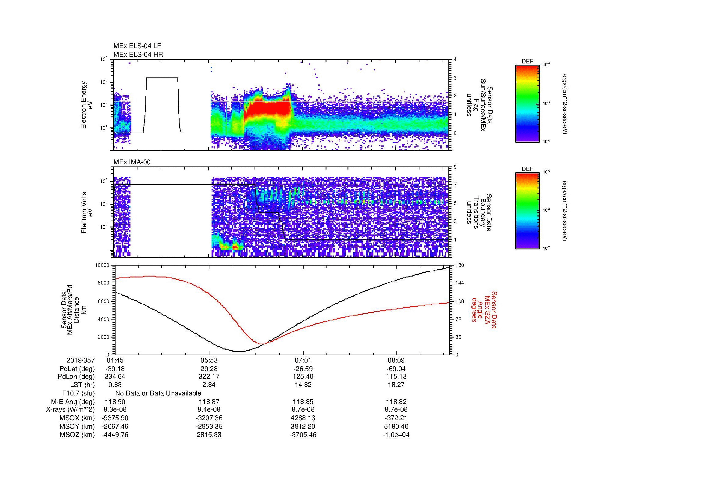Image resolution: width=713 pixels, height=504 pixels.
Task: Click the PdLat value '29.28'
Action: click(x=209, y=369)
